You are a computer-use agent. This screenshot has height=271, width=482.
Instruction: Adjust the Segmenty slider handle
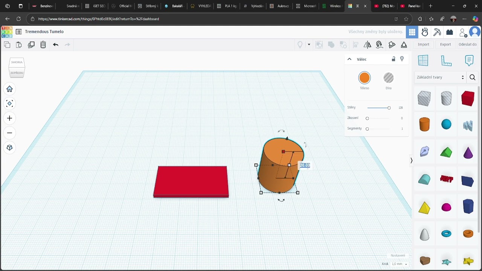367,129
